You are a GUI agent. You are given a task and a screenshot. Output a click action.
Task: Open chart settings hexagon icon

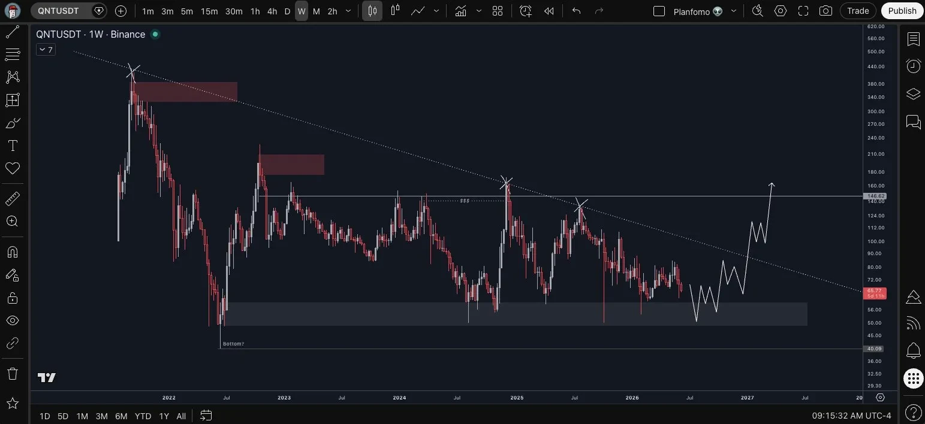(x=780, y=11)
